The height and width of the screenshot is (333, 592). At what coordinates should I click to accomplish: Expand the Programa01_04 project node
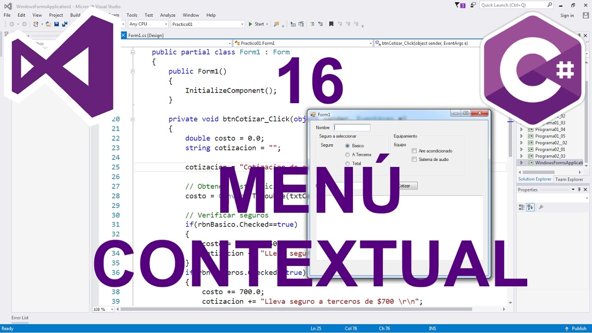click(x=521, y=129)
